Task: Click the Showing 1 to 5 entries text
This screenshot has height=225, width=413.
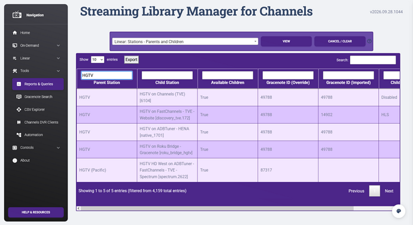Action: (132, 191)
